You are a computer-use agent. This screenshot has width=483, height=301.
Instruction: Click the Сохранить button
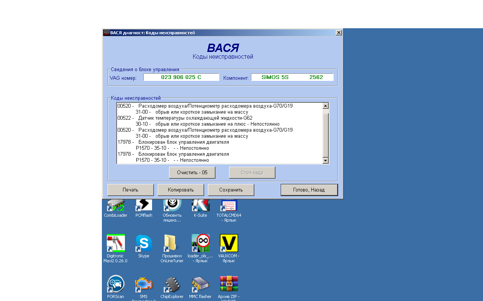tap(231, 190)
